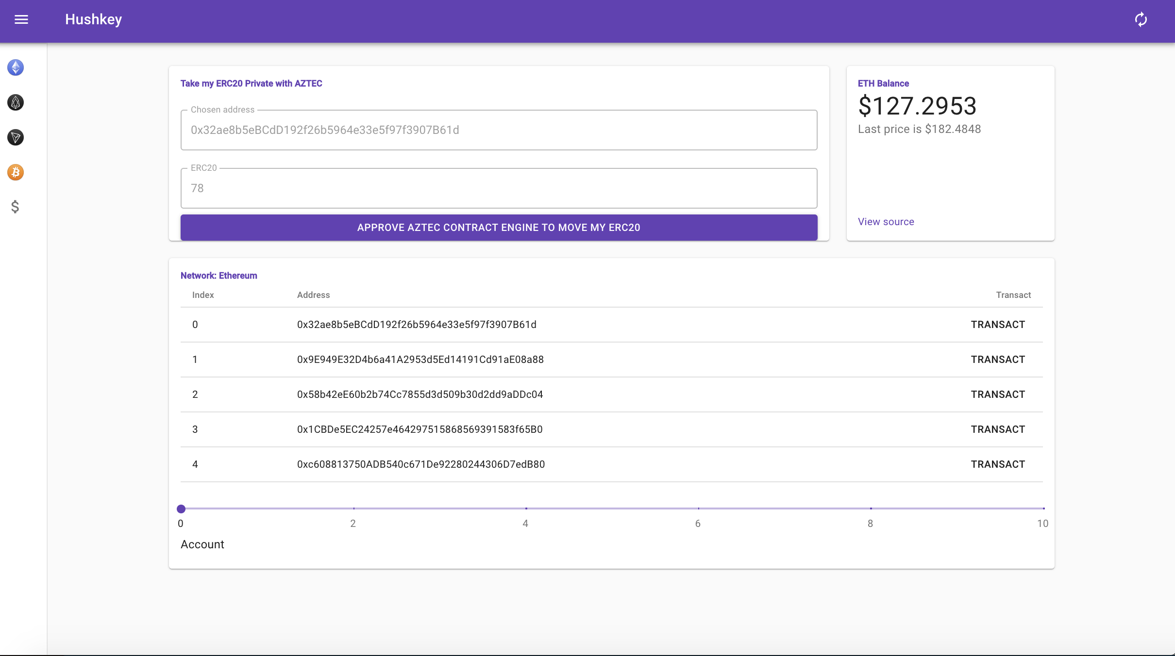Select the Bitcoin network icon
Viewport: 1175px width, 656px height.
tap(16, 172)
